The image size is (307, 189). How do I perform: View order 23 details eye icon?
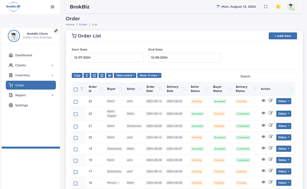click(x=264, y=101)
